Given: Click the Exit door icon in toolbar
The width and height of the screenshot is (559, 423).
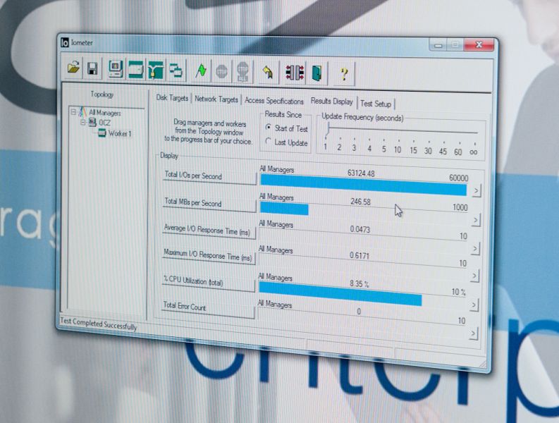Looking at the screenshot, I should (x=317, y=73).
